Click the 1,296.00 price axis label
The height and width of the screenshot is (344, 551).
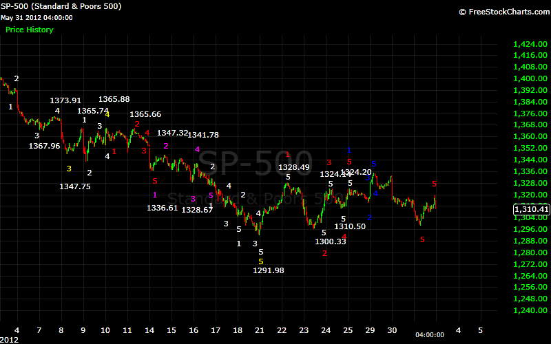(x=530, y=229)
